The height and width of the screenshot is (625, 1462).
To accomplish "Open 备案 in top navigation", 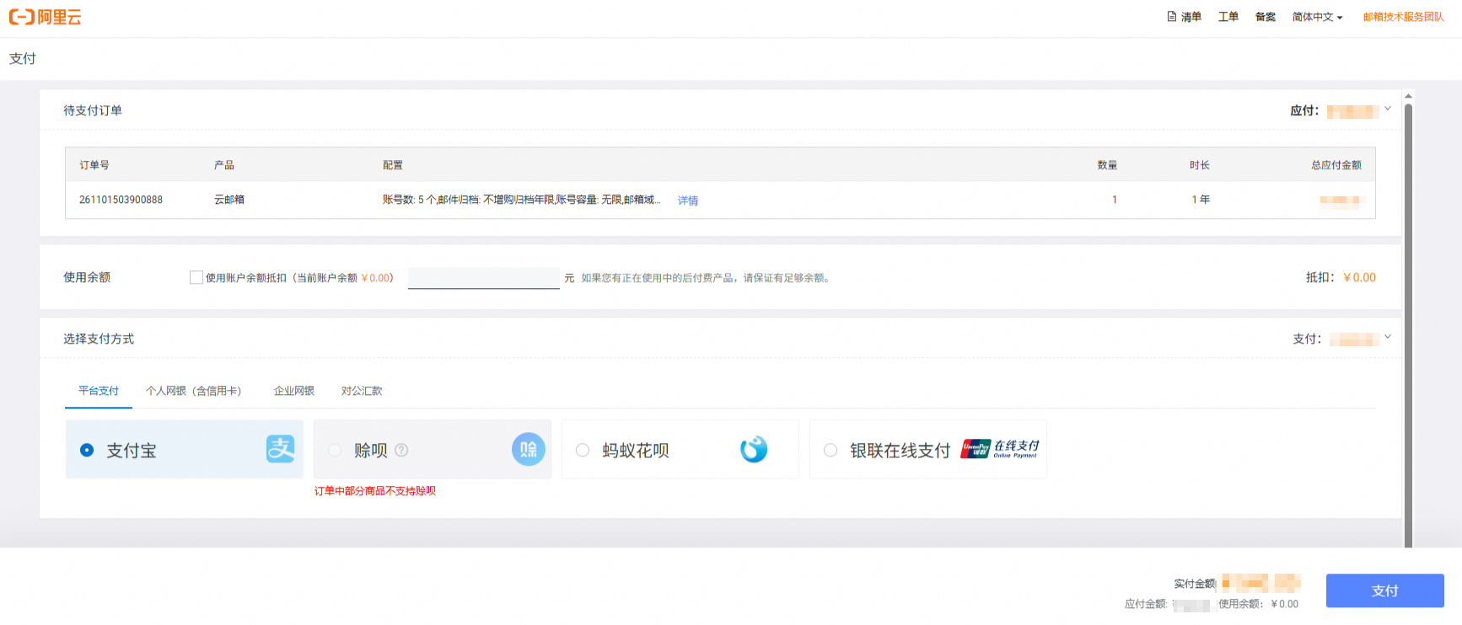I will pyautogui.click(x=1266, y=17).
